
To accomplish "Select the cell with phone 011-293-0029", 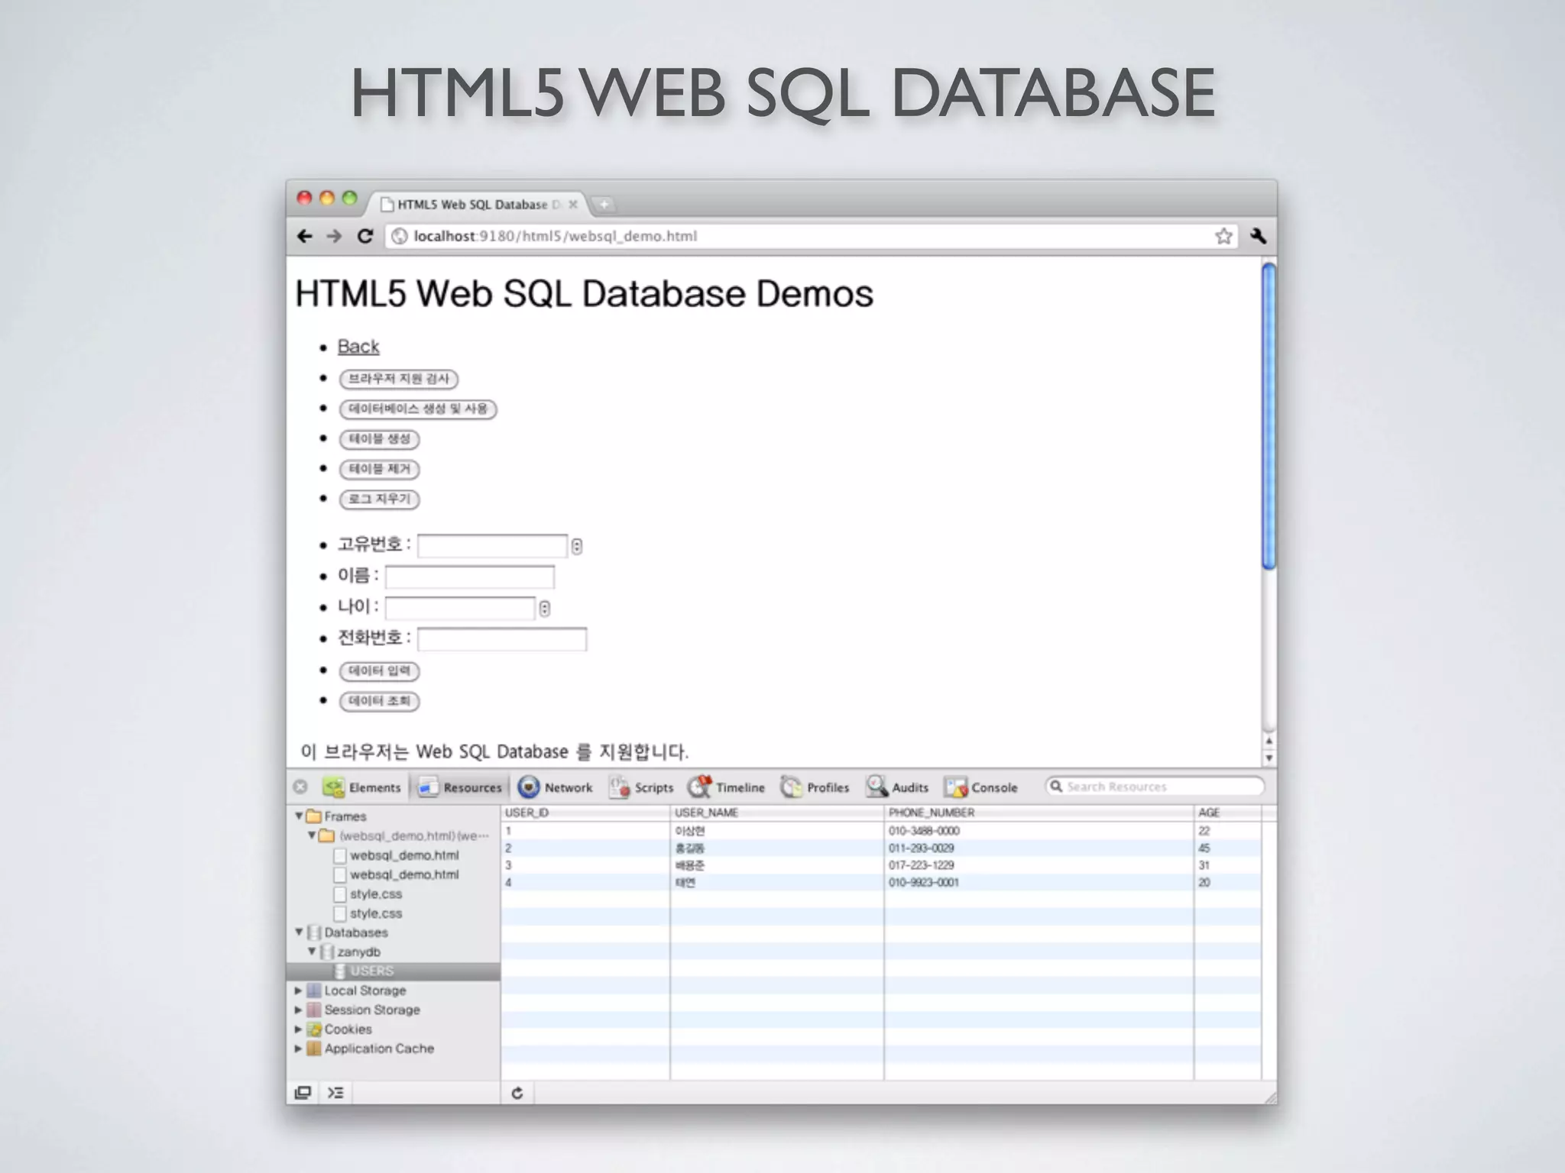I will pyautogui.click(x=1039, y=848).
